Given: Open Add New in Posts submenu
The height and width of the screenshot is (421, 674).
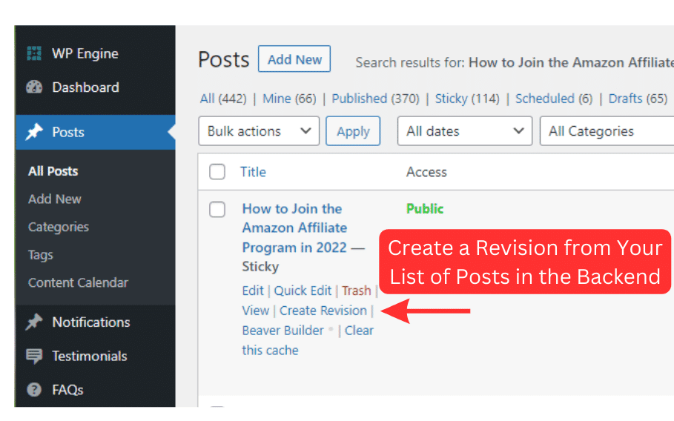Looking at the screenshot, I should click(55, 199).
